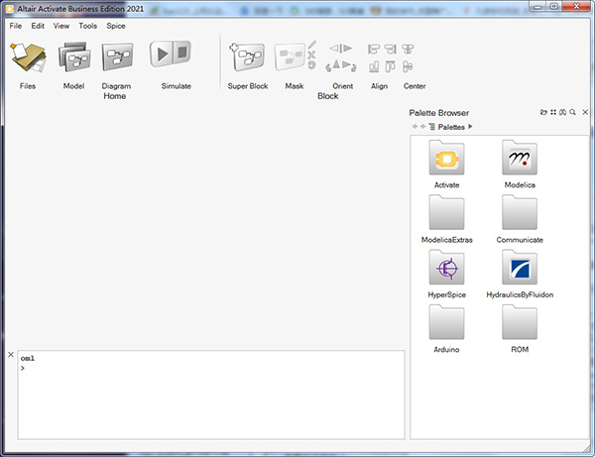Click the Orient label in the Block group

coord(343,86)
